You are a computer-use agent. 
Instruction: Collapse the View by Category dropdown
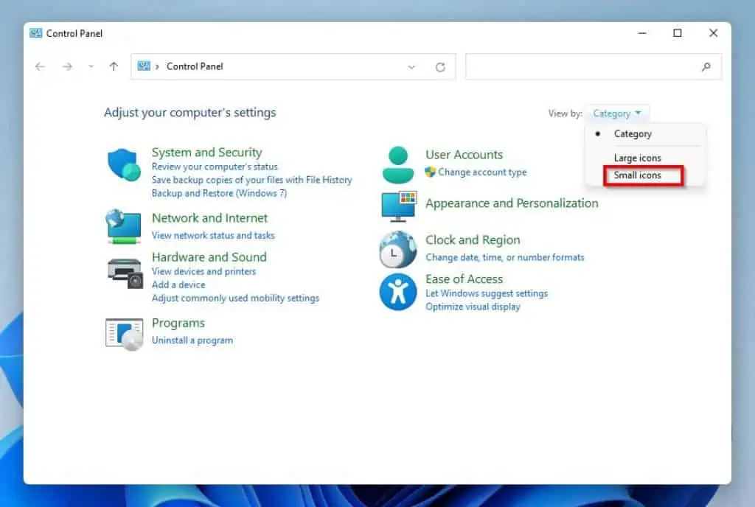[617, 113]
